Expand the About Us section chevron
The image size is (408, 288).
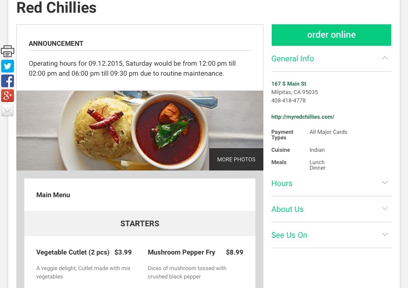pos(384,209)
